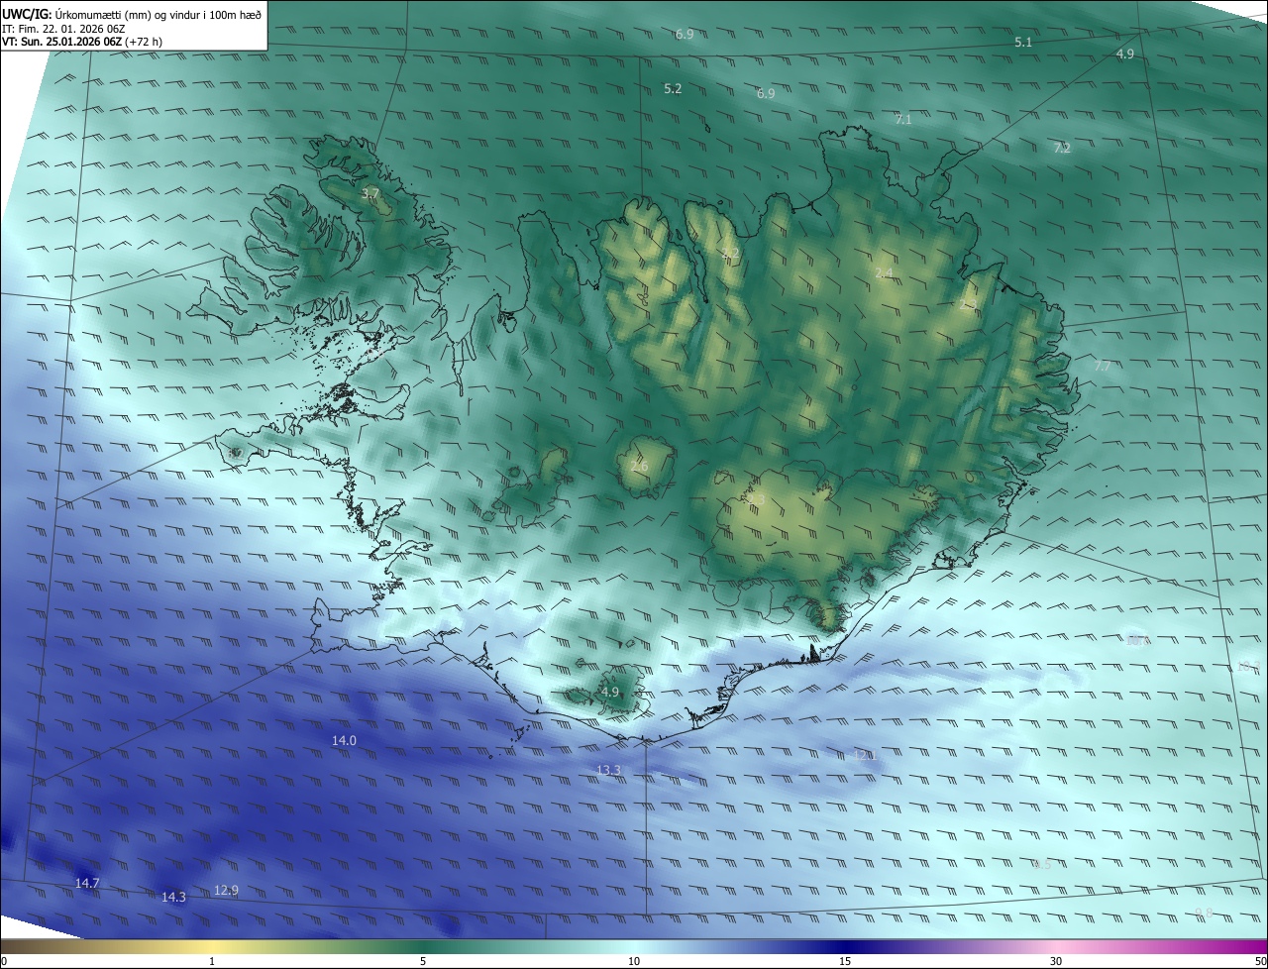The height and width of the screenshot is (969, 1268).
Task: Click the 12.1 value label on the map
Action: point(865,756)
